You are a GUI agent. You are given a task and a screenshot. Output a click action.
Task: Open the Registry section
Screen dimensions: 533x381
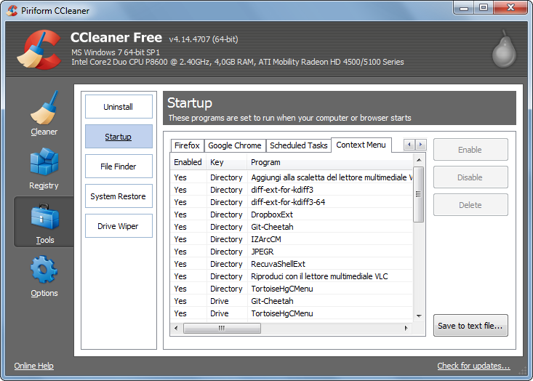[x=44, y=169]
